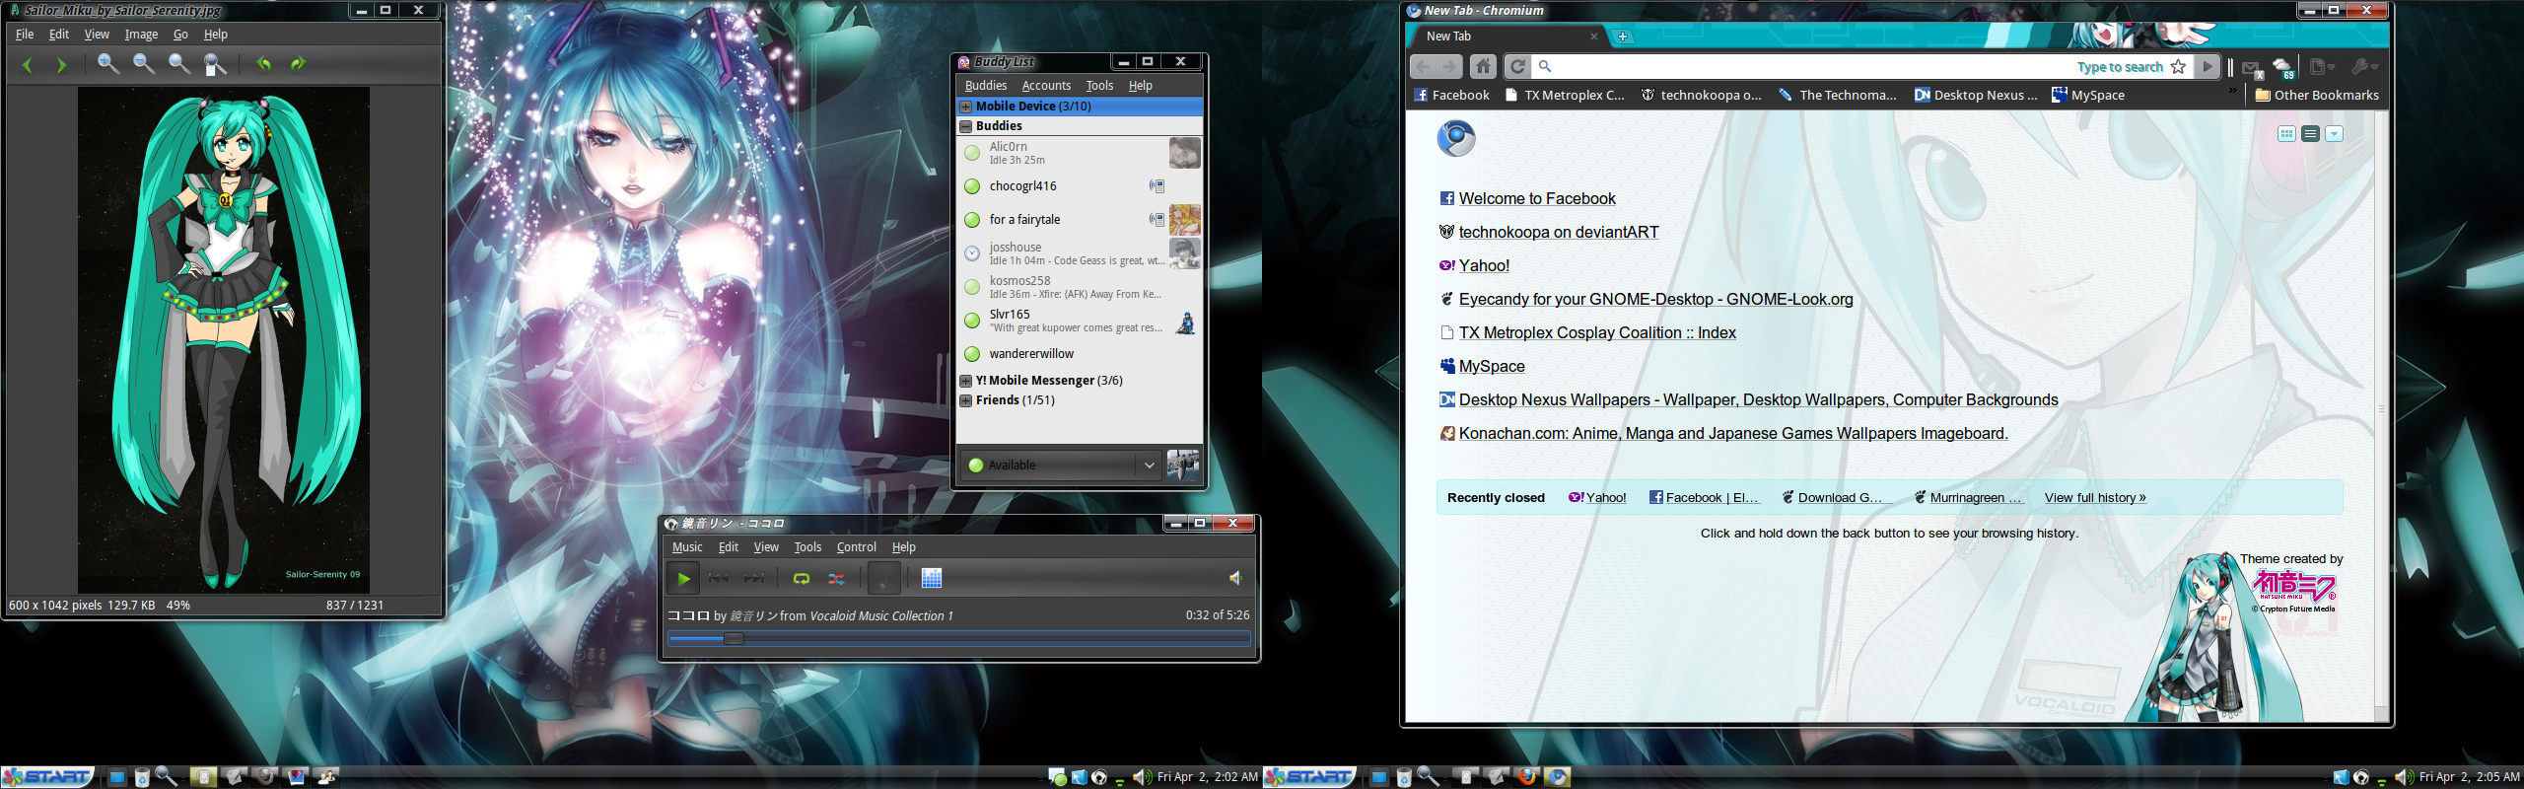Expand the Y! Mobile Messenger group
2524x789 pixels.
point(966,381)
